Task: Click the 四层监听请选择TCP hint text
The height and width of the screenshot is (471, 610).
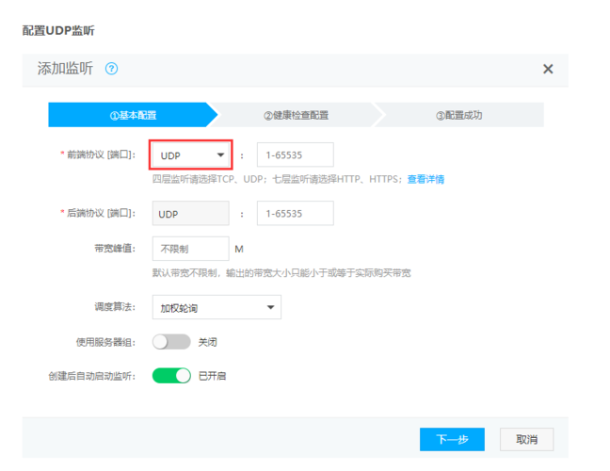Action: pyautogui.click(x=277, y=179)
